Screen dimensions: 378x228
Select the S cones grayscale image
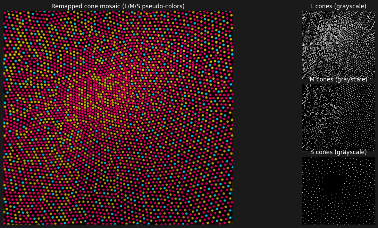338,191
